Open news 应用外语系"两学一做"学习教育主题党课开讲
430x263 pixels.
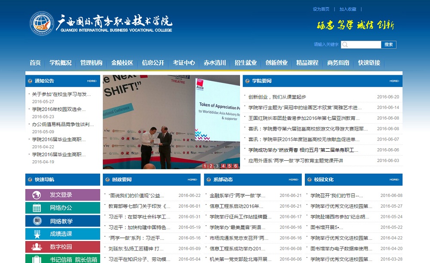[x=296, y=161]
